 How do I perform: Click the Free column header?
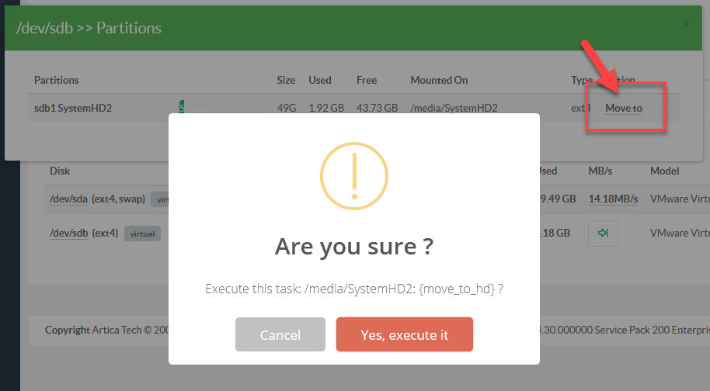tap(366, 80)
